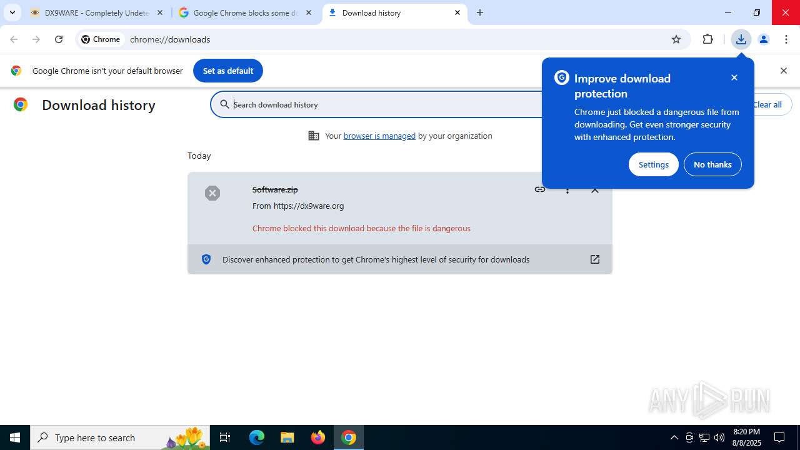This screenshot has width=800, height=450.
Task: Copy download link icon for Software.zip
Action: click(x=540, y=189)
